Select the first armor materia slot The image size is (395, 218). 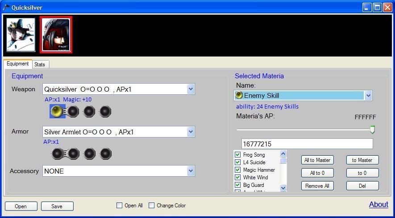coord(57,153)
